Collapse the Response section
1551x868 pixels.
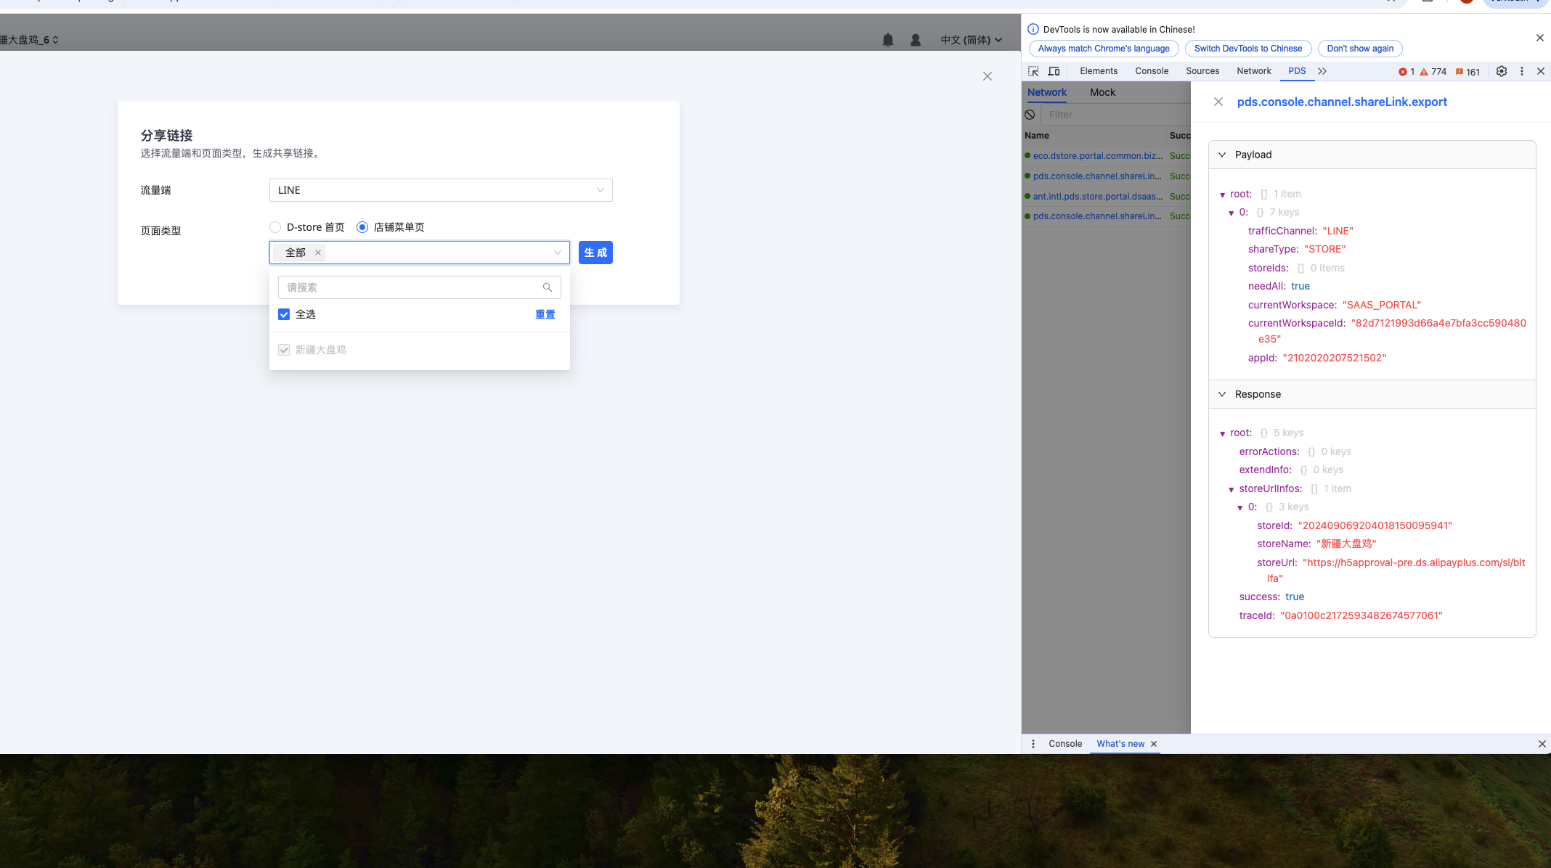pyautogui.click(x=1222, y=394)
